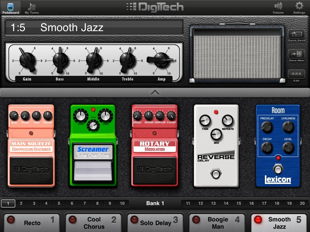Adjust the Reverse Delay Mix knob

pyautogui.click(x=216, y=134)
